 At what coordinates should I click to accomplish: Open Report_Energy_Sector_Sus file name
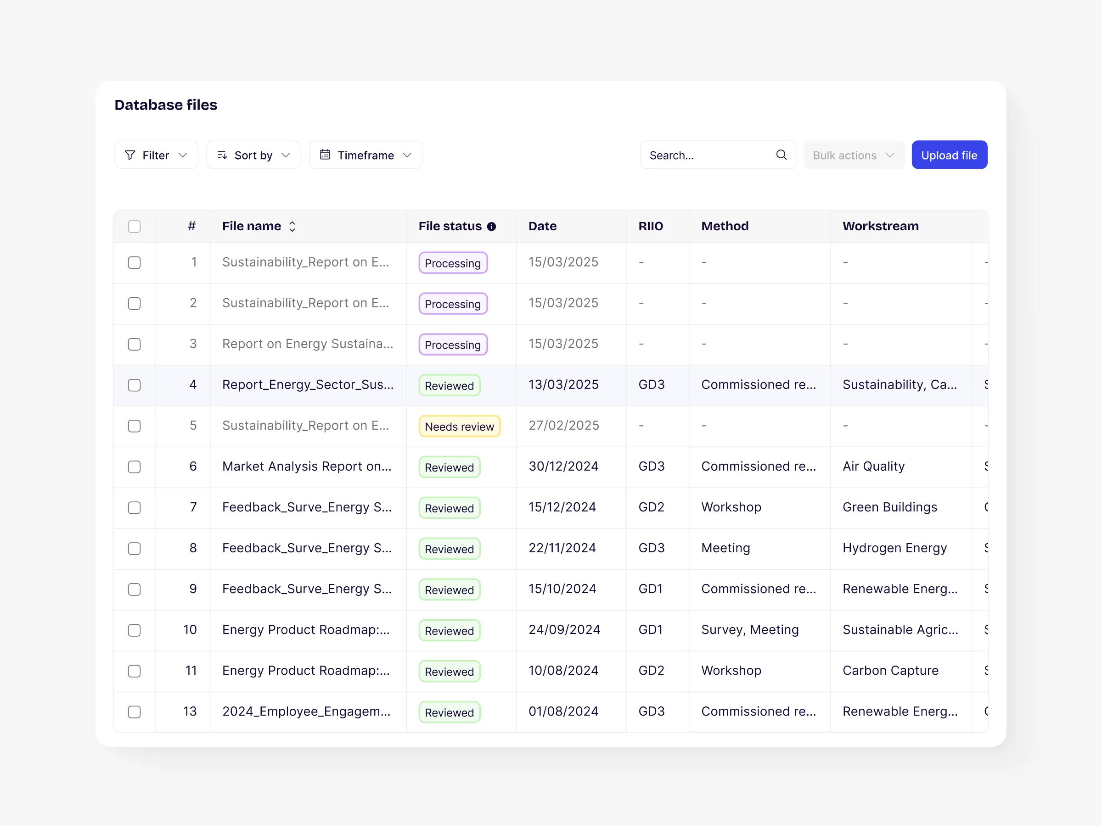point(307,385)
